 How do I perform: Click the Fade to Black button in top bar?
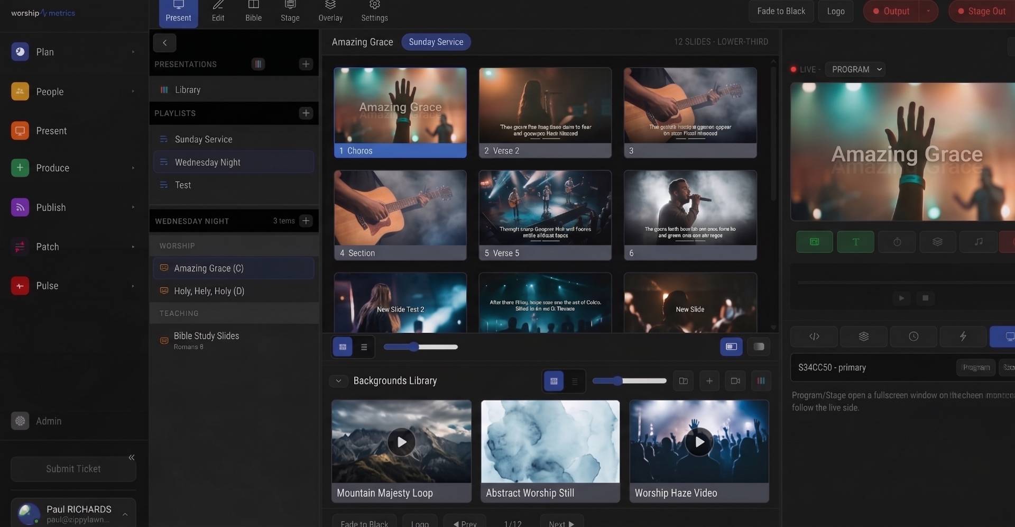point(781,11)
